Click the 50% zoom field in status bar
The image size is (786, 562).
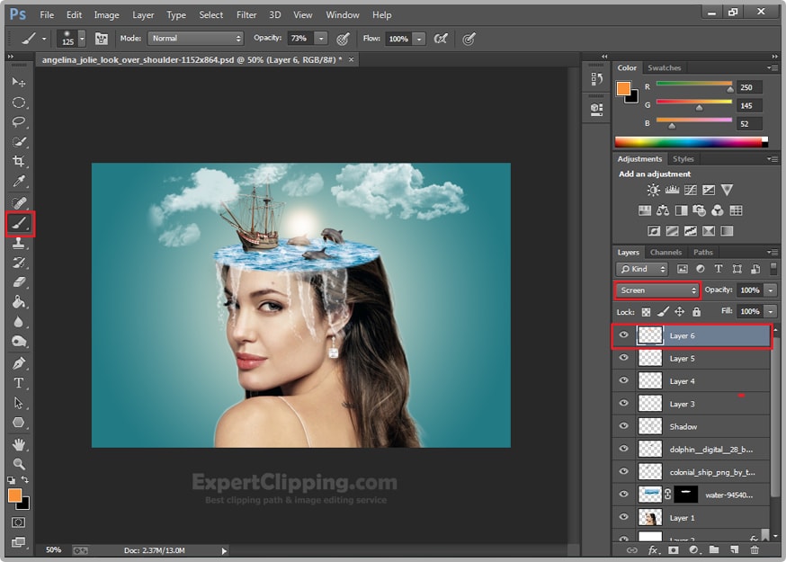tap(52, 549)
